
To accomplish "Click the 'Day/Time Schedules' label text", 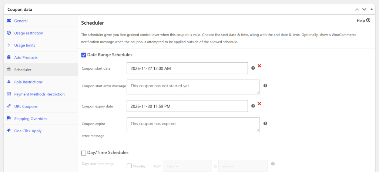I will pos(108,152).
